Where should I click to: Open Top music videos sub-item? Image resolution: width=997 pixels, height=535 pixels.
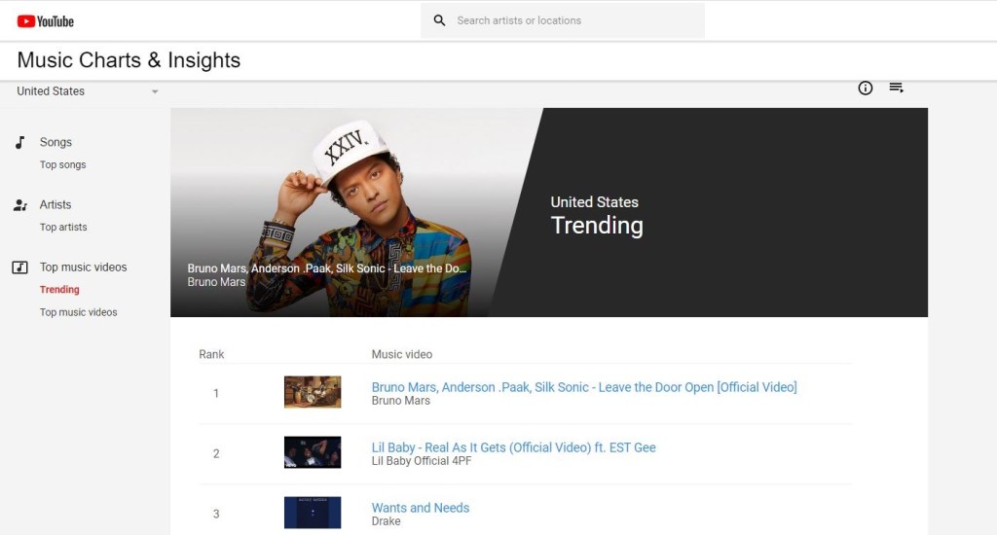78,312
